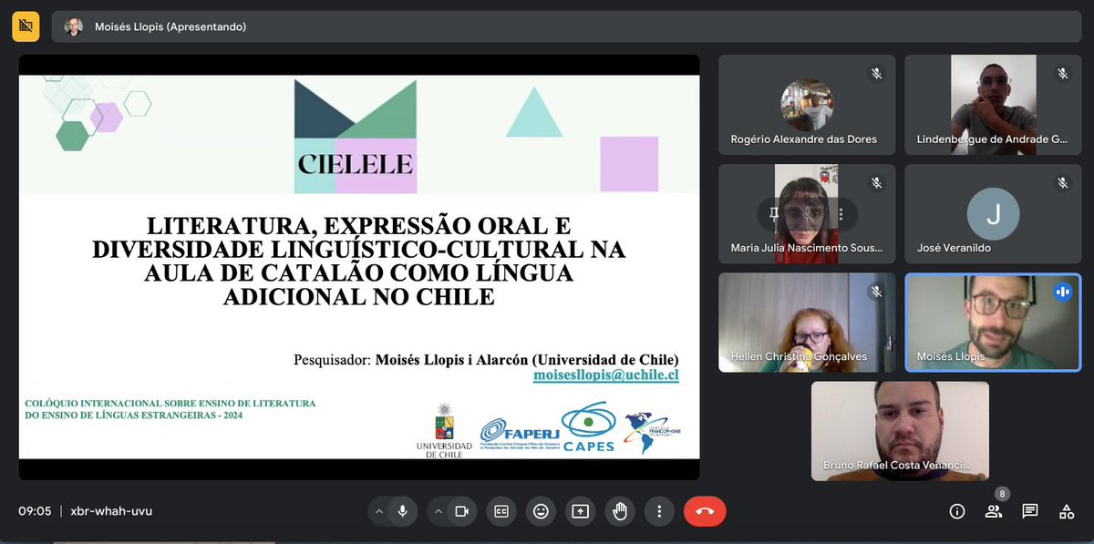
Task: Show the participants list
Action: (x=993, y=511)
